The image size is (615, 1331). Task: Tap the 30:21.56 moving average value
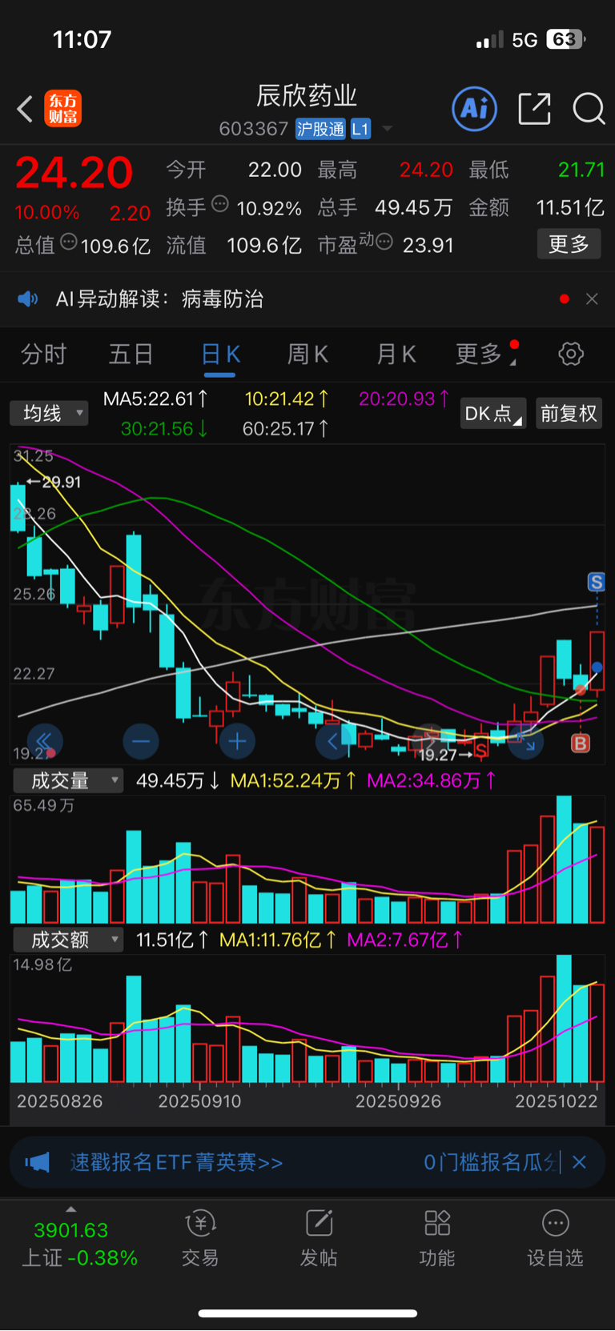click(164, 429)
